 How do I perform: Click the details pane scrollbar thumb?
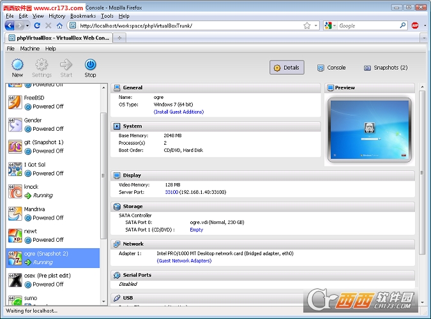click(422, 172)
